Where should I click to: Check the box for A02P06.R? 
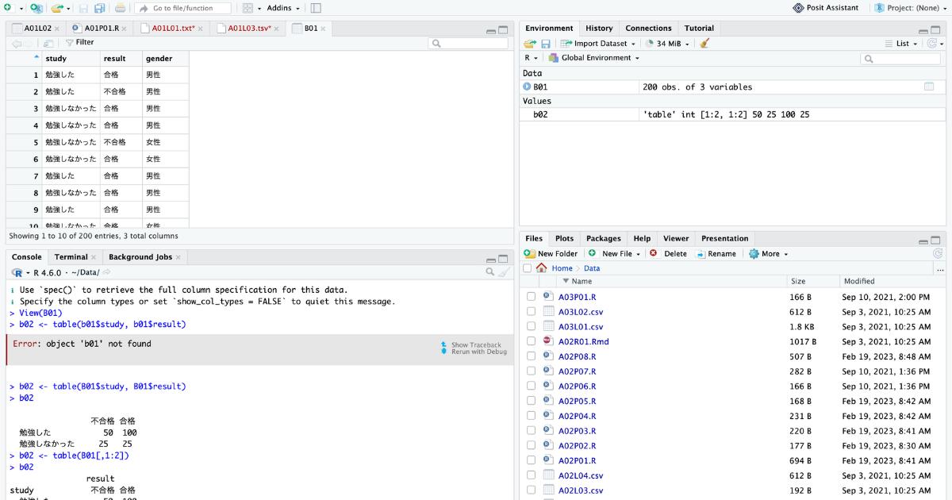coord(531,387)
